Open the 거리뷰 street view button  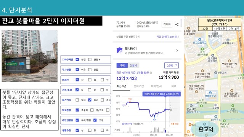pyautogui.click(x=167, y=24)
